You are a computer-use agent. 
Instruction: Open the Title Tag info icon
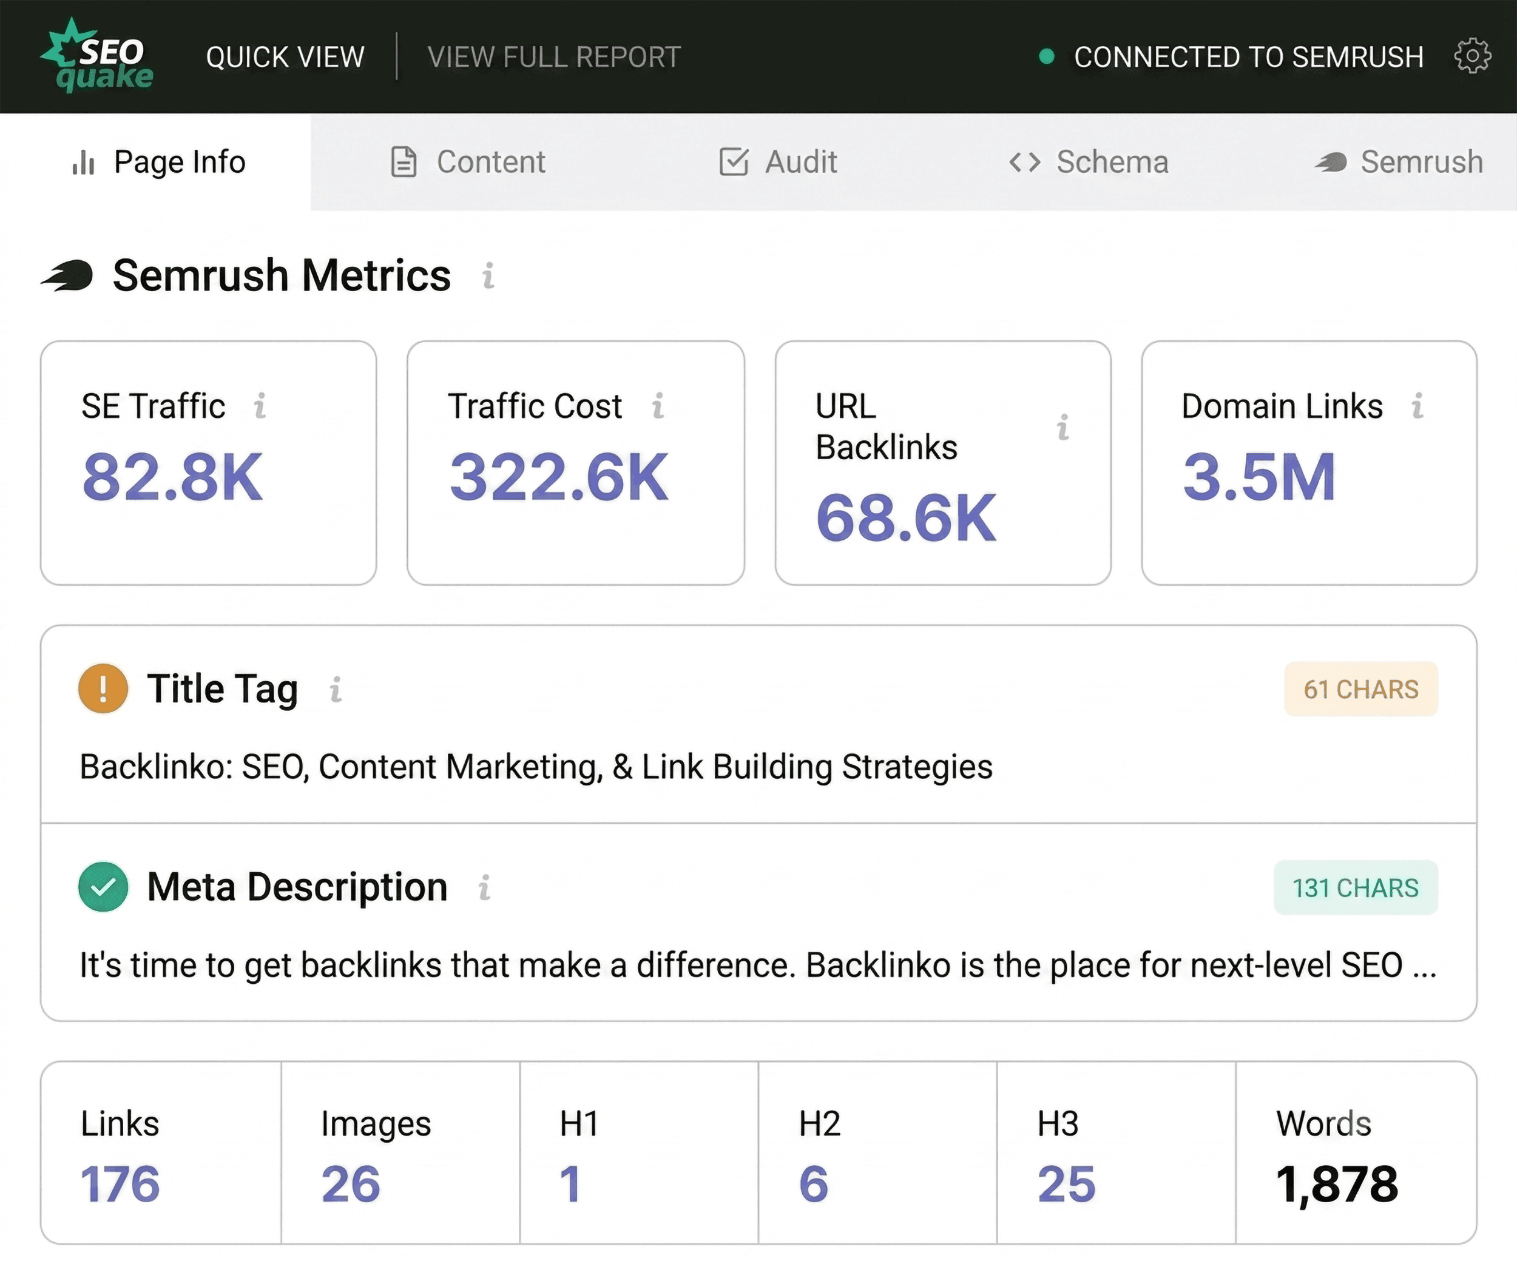[336, 689]
